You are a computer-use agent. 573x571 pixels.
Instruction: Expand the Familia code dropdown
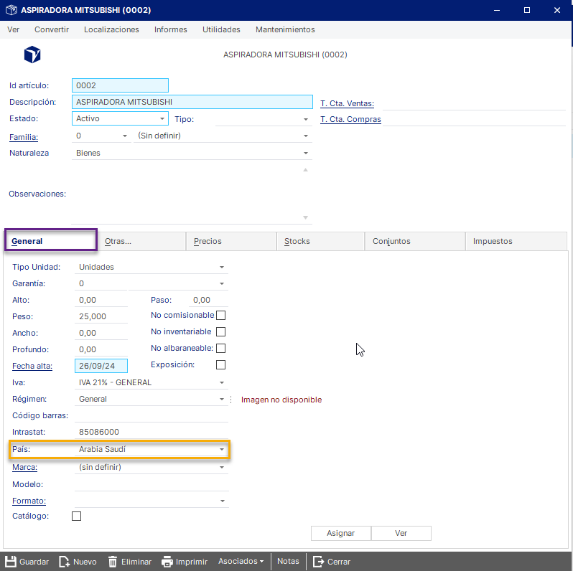[x=125, y=136]
